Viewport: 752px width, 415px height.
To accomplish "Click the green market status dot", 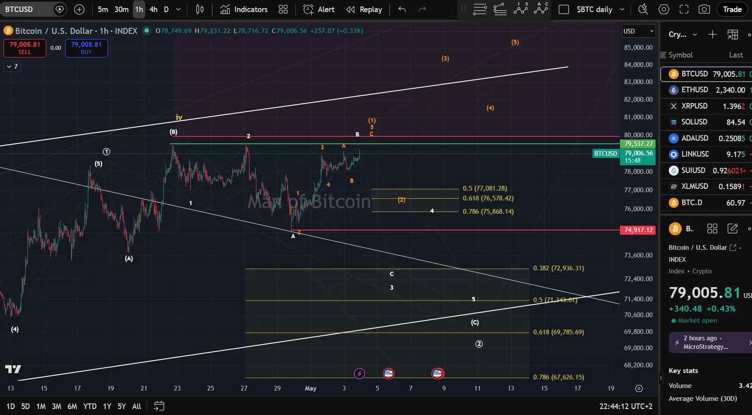I will pyautogui.click(x=147, y=30).
